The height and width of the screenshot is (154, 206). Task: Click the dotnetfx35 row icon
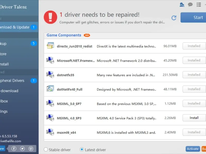pos(50,74)
